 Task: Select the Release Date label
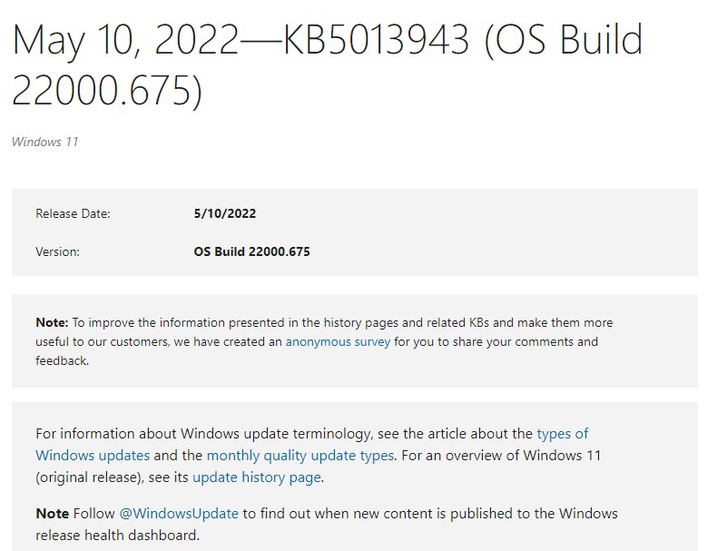point(73,214)
